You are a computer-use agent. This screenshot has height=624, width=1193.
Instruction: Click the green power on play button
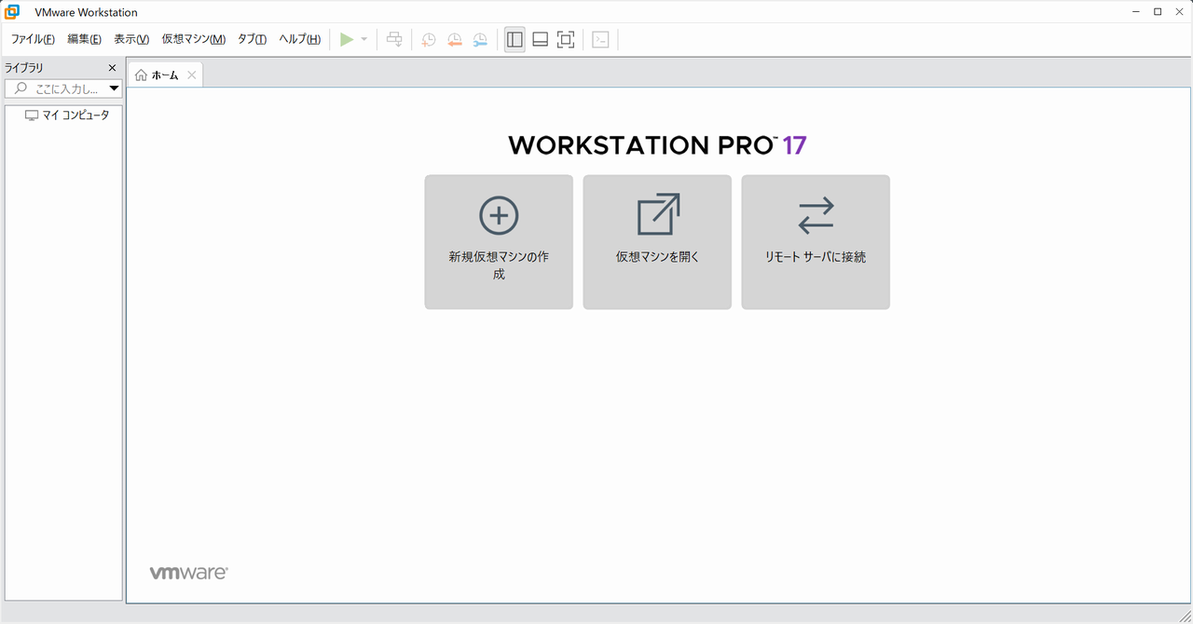346,39
